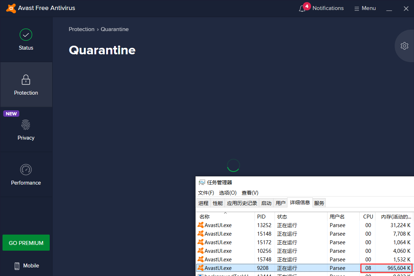Screen dimensions: 414x276
Task: Open the 查看(V) menu in Task Manager
Action: [250, 193]
